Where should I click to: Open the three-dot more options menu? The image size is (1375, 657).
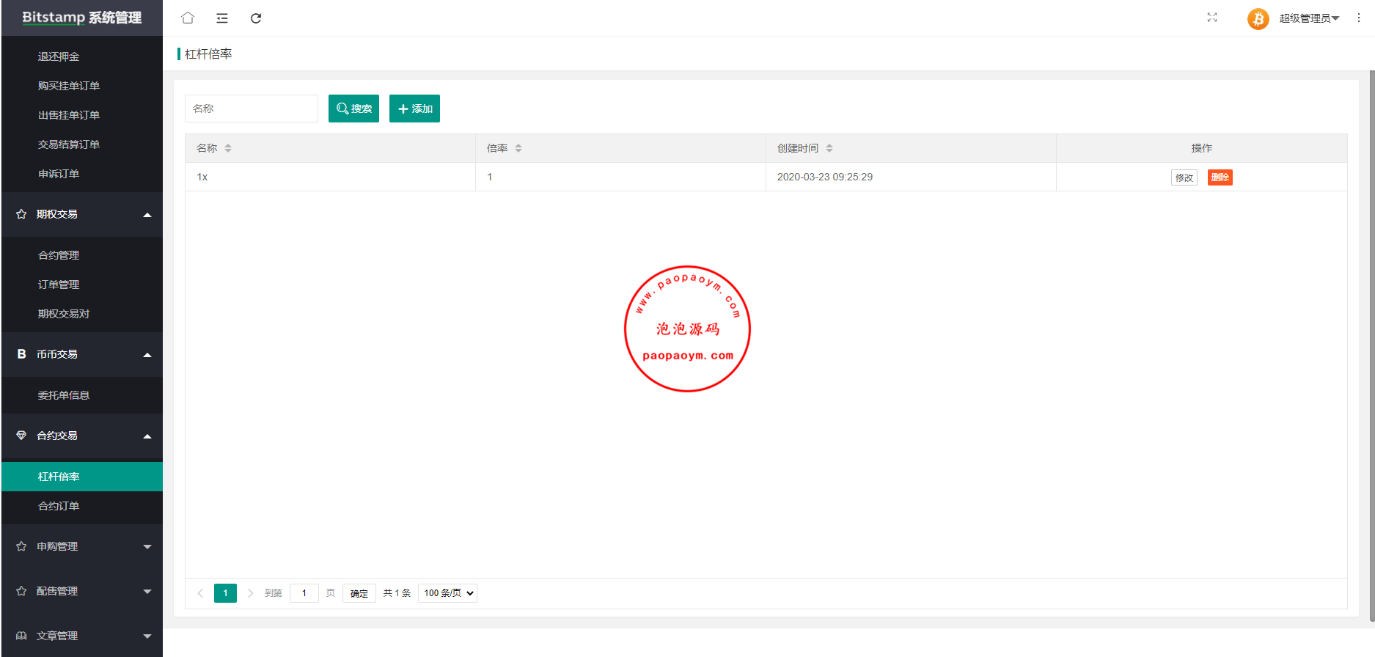(1358, 18)
